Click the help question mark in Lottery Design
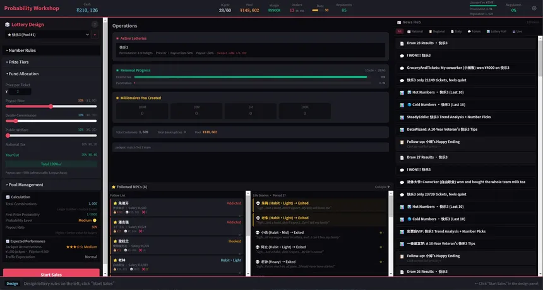This screenshot has height=290, width=543. click(95, 25)
